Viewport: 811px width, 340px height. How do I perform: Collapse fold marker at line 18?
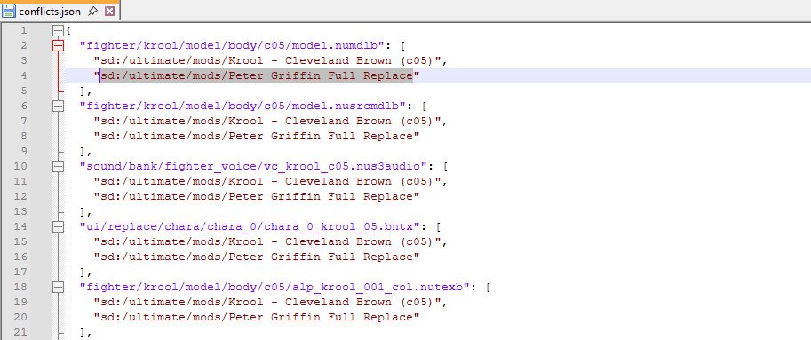point(59,288)
